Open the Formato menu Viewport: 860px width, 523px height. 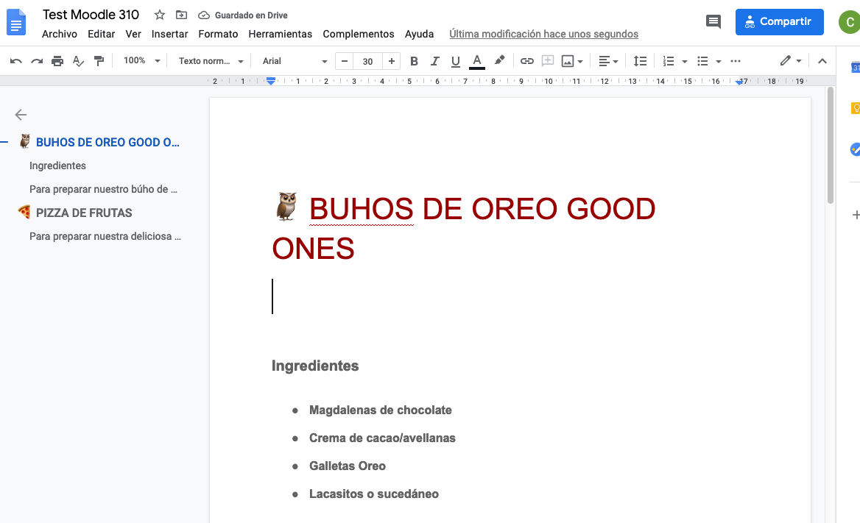click(218, 34)
